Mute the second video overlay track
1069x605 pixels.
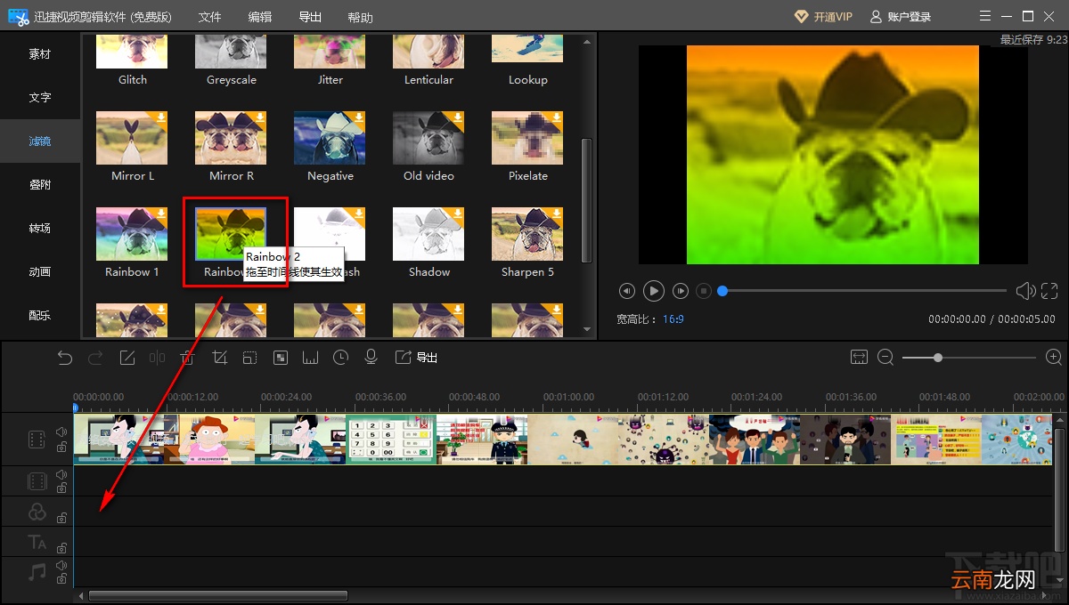point(61,475)
